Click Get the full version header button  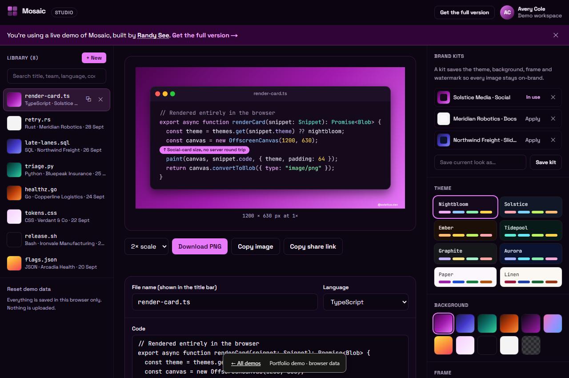(465, 12)
